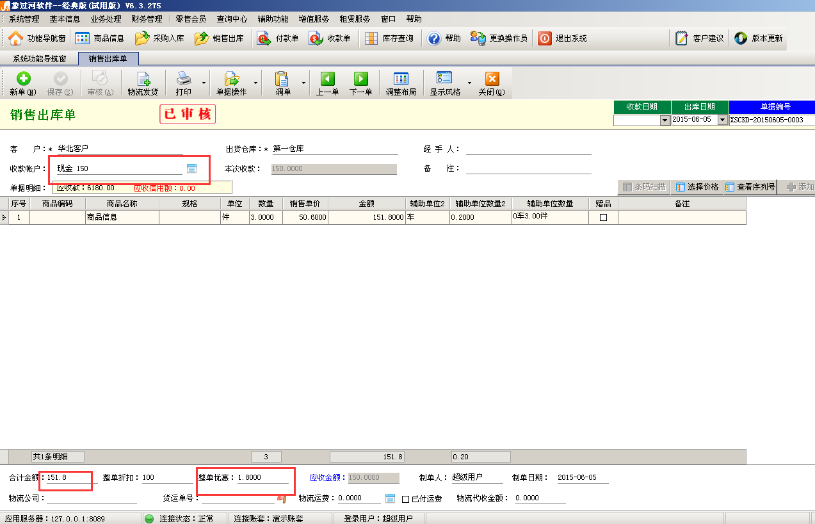Click the flag icon after 货运单号
Screen dimensions: 815x524
(x=280, y=498)
